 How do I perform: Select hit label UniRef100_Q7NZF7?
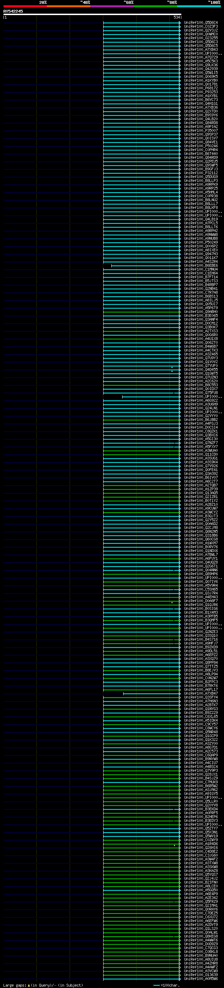click(x=201, y=443)
